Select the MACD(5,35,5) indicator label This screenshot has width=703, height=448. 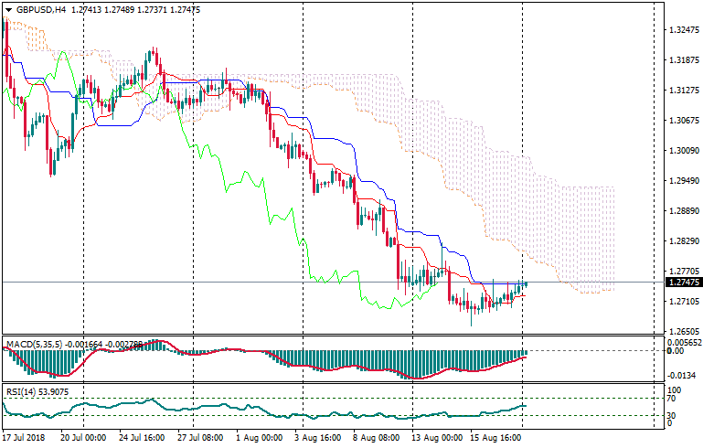click(34, 344)
